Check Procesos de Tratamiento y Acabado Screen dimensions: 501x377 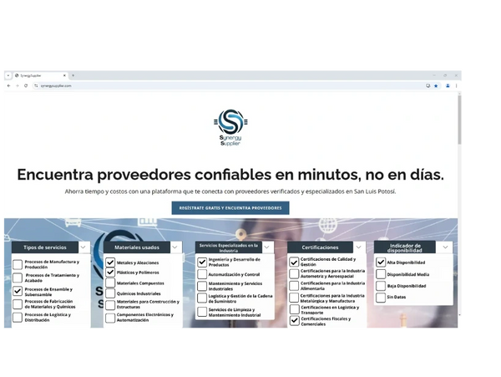point(18,278)
